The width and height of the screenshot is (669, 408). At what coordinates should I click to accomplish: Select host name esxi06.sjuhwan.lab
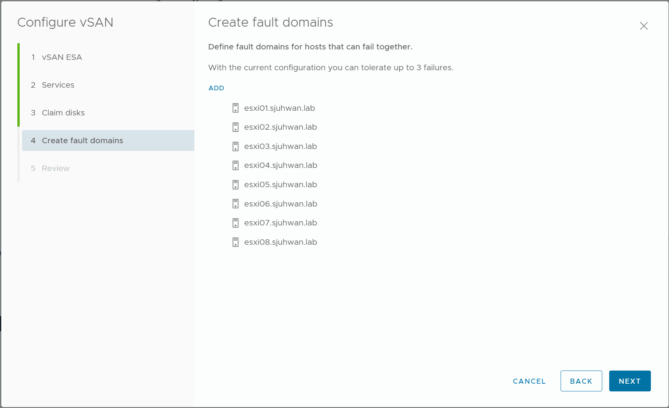tap(280, 204)
